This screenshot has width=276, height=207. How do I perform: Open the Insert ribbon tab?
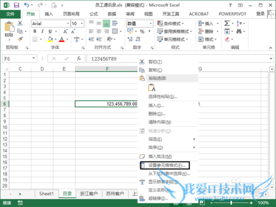(49, 14)
